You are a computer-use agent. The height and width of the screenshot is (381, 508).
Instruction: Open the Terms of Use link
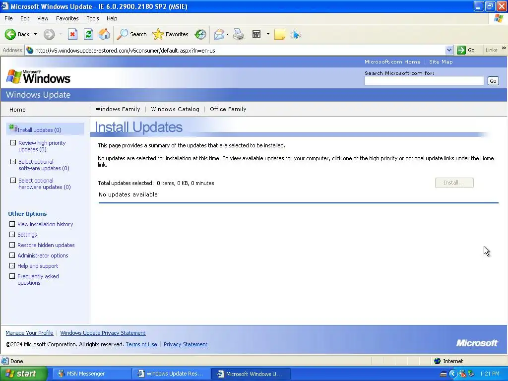pyautogui.click(x=141, y=344)
